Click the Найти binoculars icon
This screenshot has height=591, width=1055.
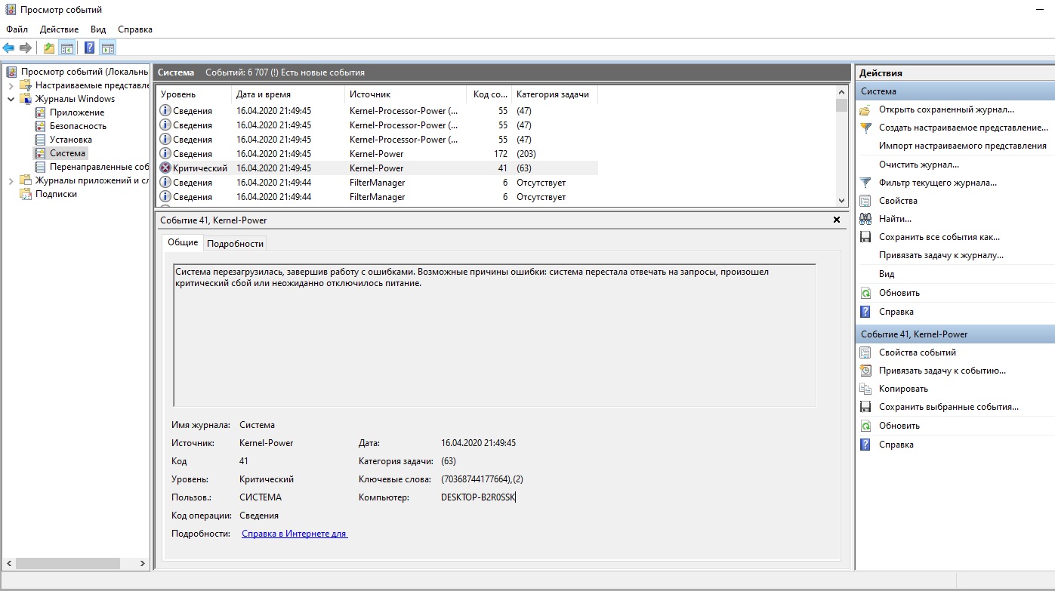865,219
